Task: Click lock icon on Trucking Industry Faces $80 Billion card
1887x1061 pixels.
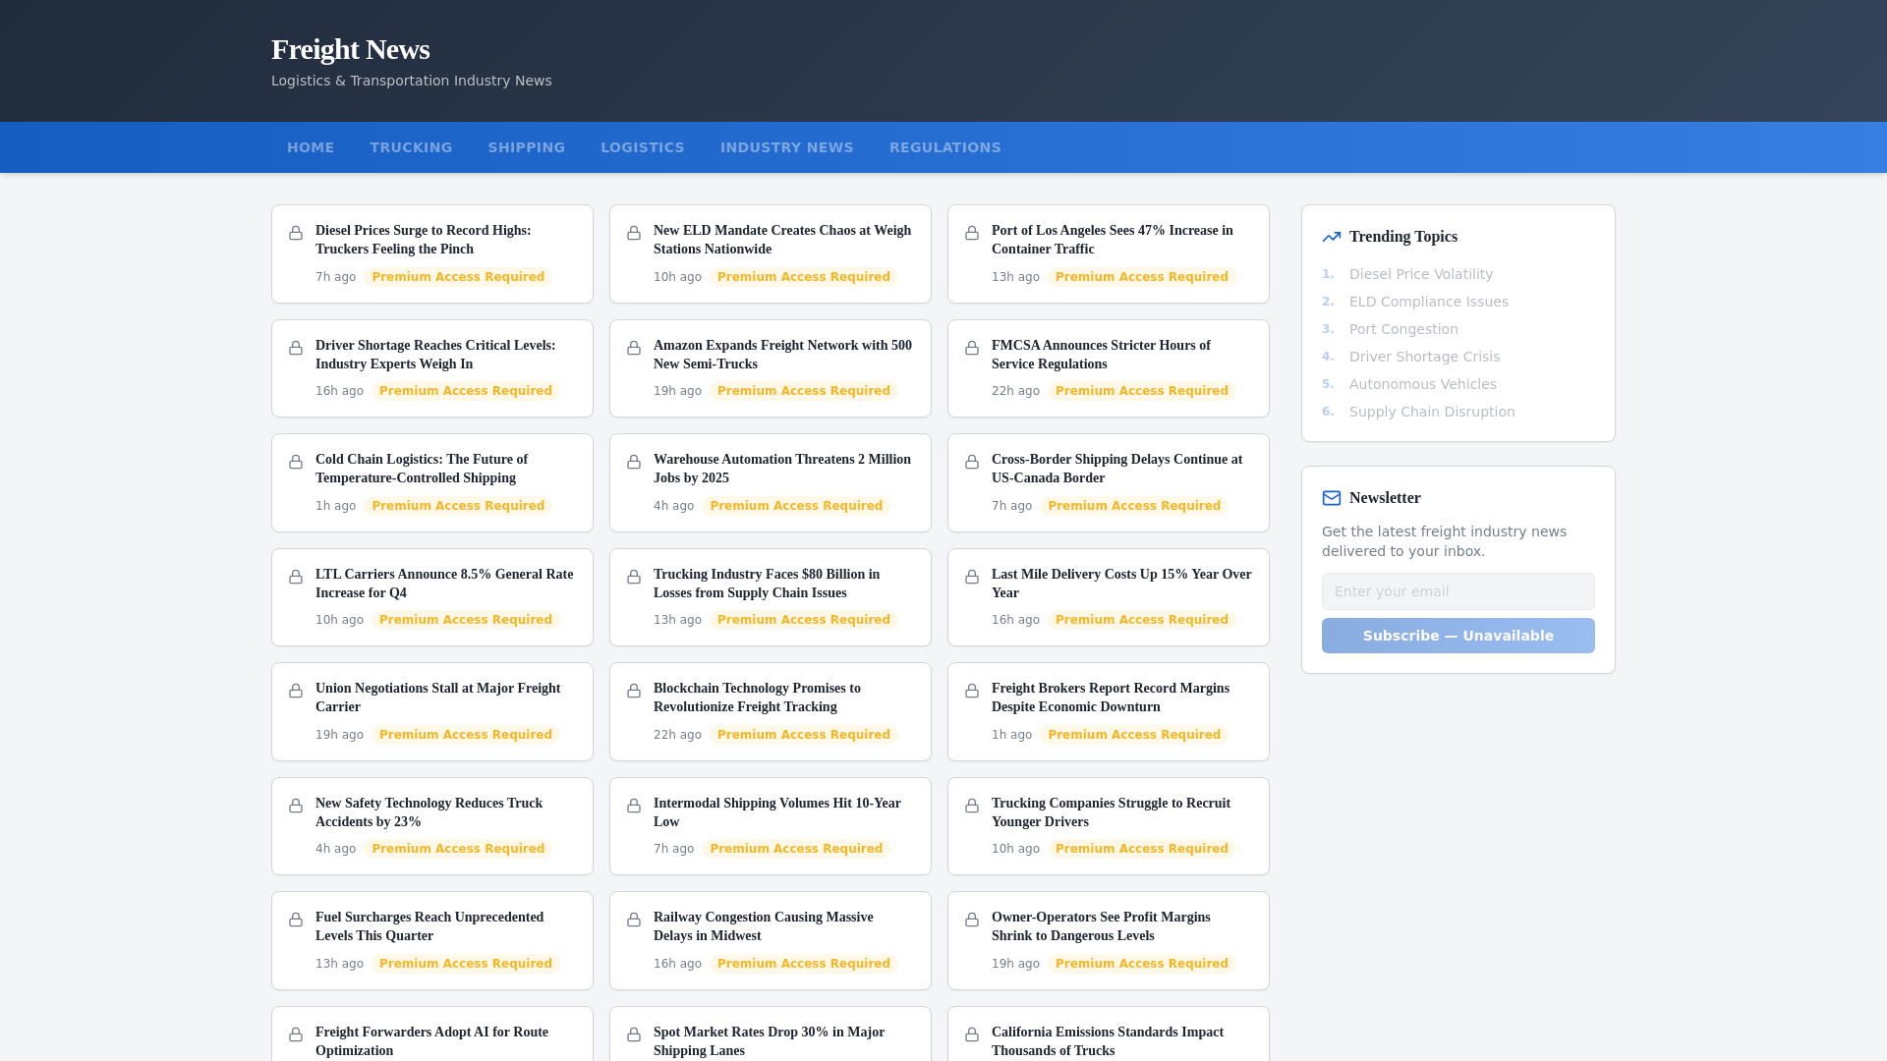Action: 634,577
